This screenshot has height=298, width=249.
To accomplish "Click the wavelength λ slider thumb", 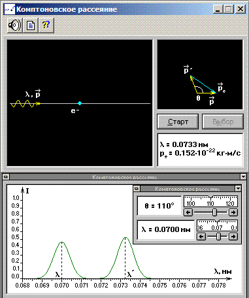I will point(218,237).
